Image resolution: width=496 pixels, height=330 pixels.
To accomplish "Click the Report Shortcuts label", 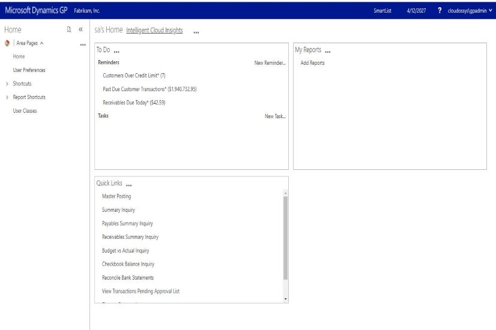I will [x=29, y=97].
